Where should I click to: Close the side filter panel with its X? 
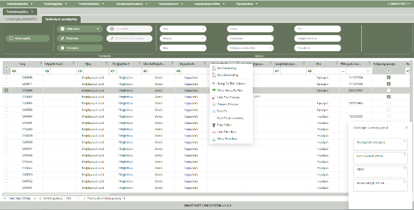407,128
